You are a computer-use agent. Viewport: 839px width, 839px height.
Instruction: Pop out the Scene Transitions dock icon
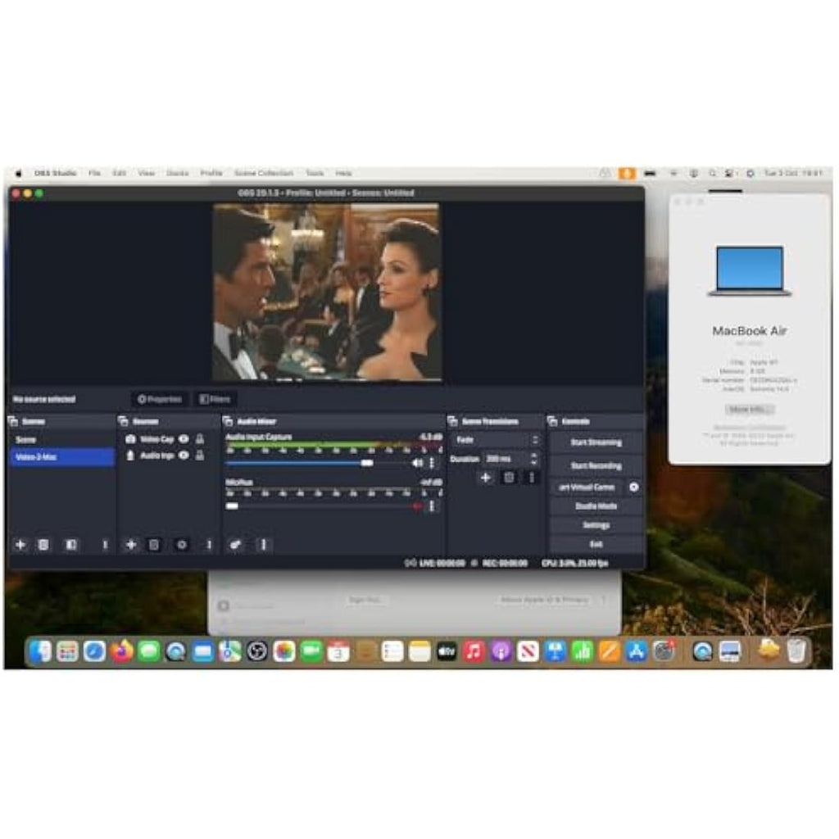pyautogui.click(x=452, y=421)
